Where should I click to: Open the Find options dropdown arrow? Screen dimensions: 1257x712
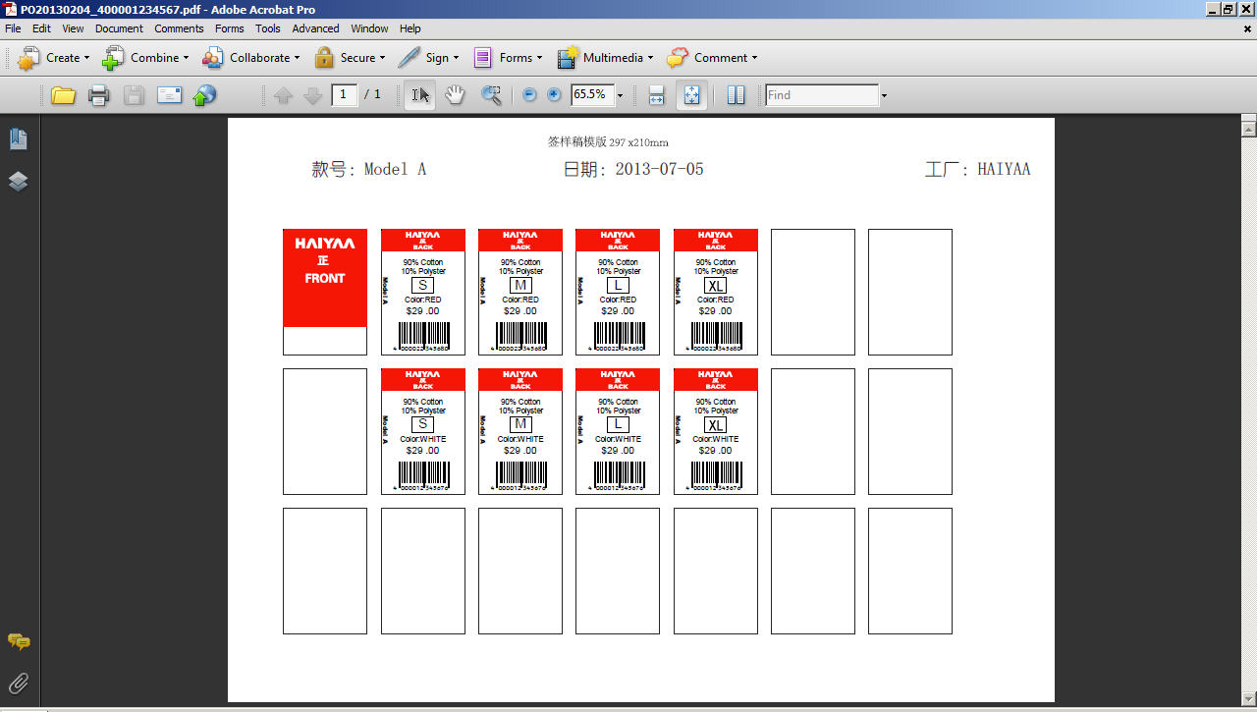point(884,95)
